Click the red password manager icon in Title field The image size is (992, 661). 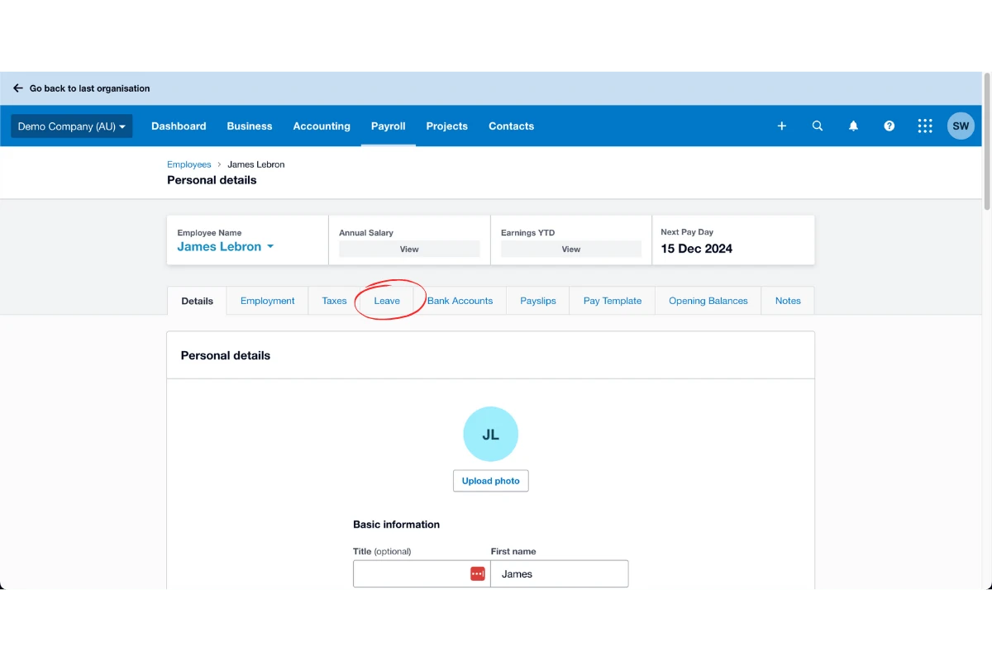(478, 573)
